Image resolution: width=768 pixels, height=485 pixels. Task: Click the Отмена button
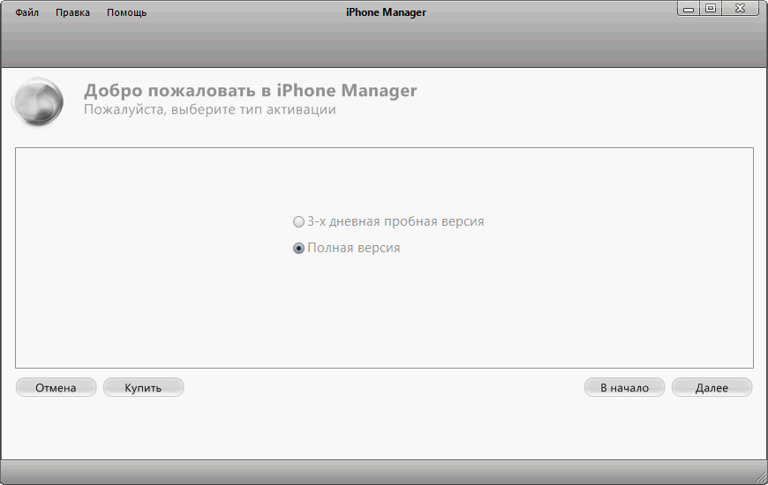(56, 388)
